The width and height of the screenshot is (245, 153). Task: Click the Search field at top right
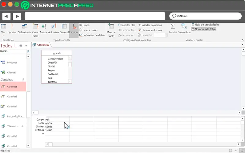pos(205,16)
